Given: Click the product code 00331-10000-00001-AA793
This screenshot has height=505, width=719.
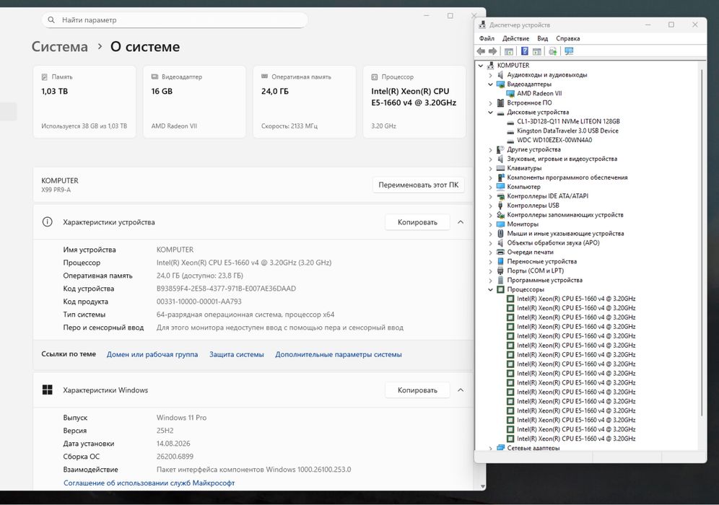Looking at the screenshot, I should click(x=199, y=302).
